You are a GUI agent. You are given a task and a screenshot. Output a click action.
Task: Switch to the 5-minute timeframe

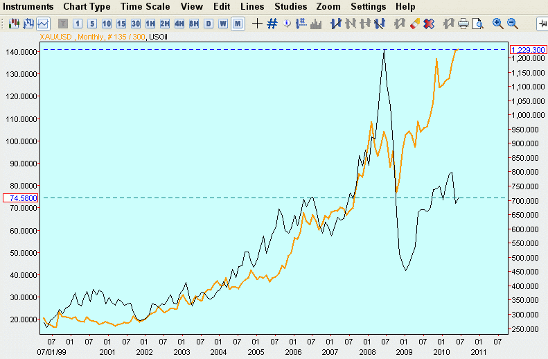(x=92, y=24)
